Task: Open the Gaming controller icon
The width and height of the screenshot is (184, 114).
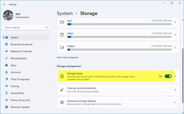Action: click(x=7, y=86)
